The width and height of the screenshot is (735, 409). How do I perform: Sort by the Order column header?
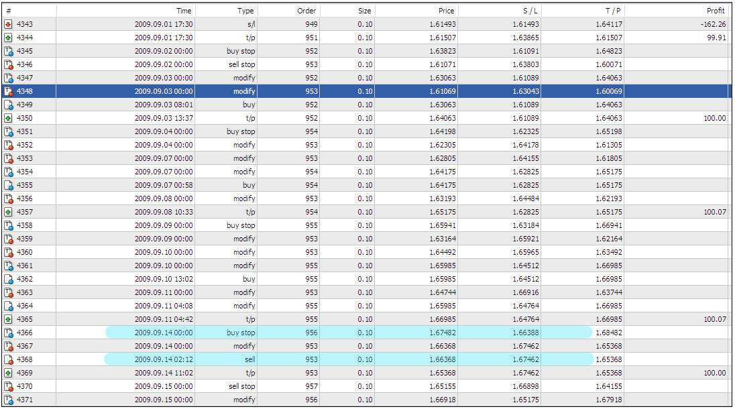[289, 11]
